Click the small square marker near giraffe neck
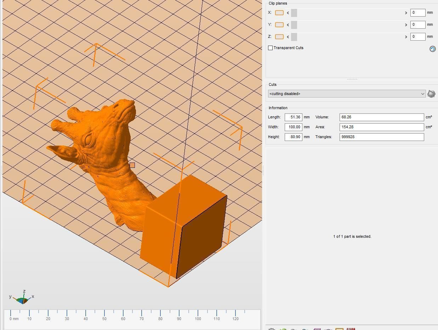Screen dimensions: 438x330 tap(132, 165)
